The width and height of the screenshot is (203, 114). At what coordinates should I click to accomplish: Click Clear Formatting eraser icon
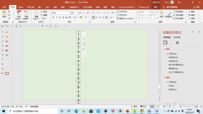coord(88,13)
